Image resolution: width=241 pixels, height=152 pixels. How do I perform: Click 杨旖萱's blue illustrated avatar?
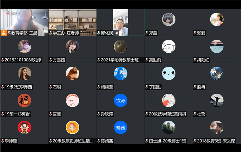coord(121,73)
